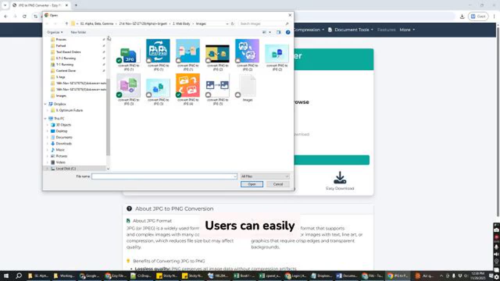The width and height of the screenshot is (500, 281).
Task: Open the File name dropdown arrow
Action: tap(235, 176)
